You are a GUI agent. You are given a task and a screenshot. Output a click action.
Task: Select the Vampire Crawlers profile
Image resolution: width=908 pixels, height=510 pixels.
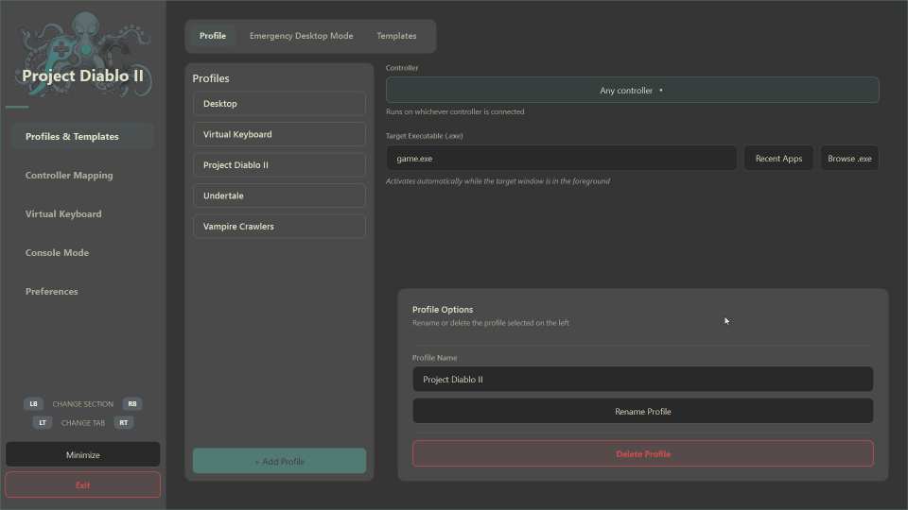pyautogui.click(x=279, y=226)
